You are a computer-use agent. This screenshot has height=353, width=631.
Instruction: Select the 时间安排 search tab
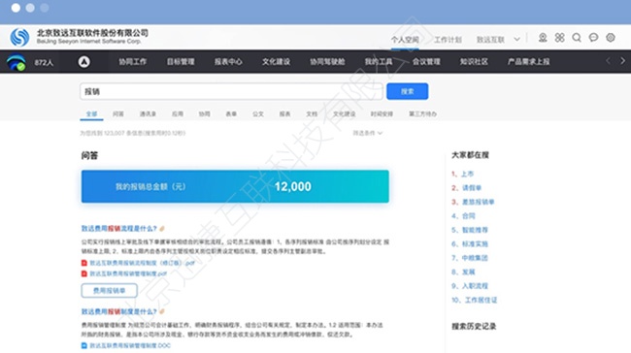tap(382, 113)
